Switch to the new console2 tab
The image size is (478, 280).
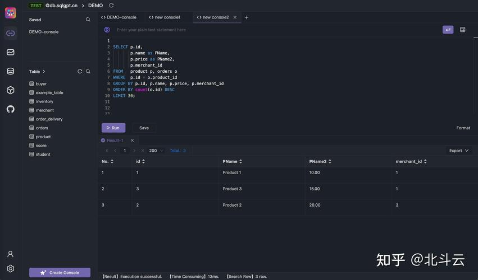213,17
